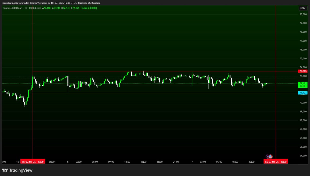The width and height of the screenshot is (310, 176).
Task: Click the 78,000 price axis label
Action: tap(303, 32)
